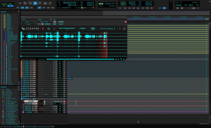The image size is (211, 128).
Task: Open Nudge value dropdown arrow
Action: [114, 6]
